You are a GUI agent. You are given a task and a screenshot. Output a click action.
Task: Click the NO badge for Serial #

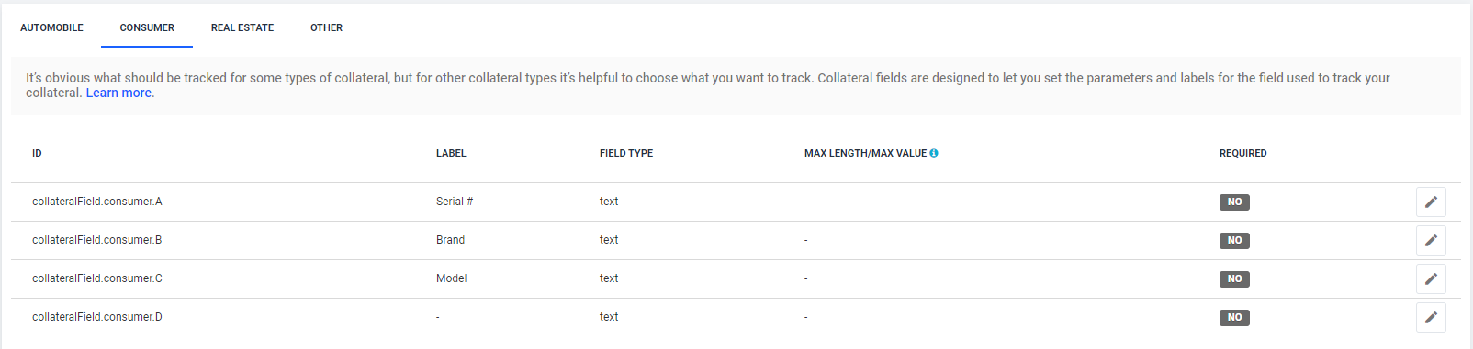[1234, 202]
